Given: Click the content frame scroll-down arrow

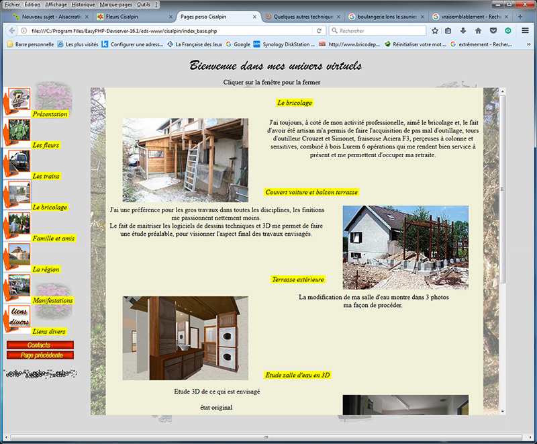Looking at the screenshot, I should [502, 412].
